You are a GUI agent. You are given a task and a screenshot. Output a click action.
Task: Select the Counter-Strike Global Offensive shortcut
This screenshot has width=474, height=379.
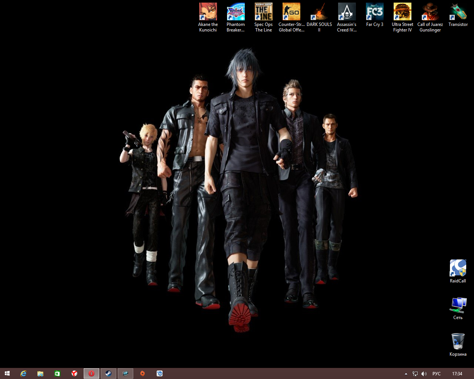291,17
